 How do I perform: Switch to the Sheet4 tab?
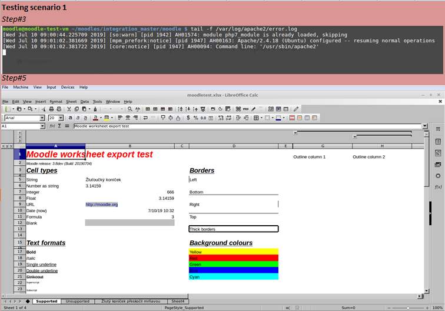(178, 301)
